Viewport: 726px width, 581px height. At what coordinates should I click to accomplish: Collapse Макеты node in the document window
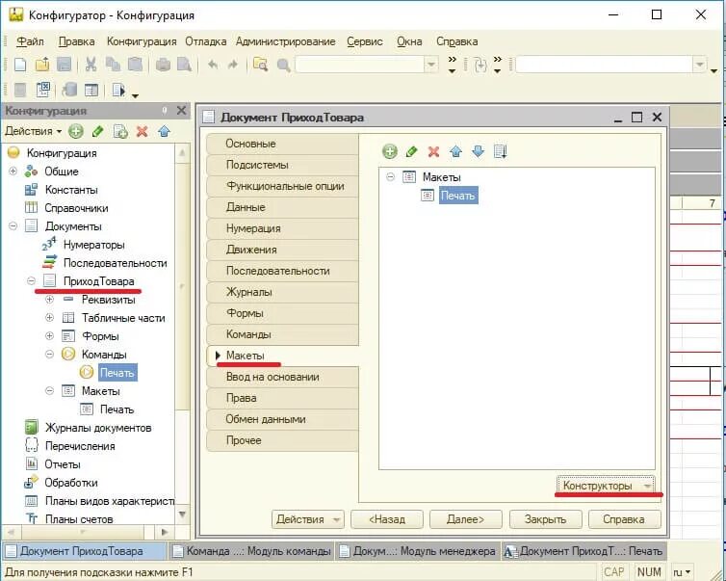[391, 177]
